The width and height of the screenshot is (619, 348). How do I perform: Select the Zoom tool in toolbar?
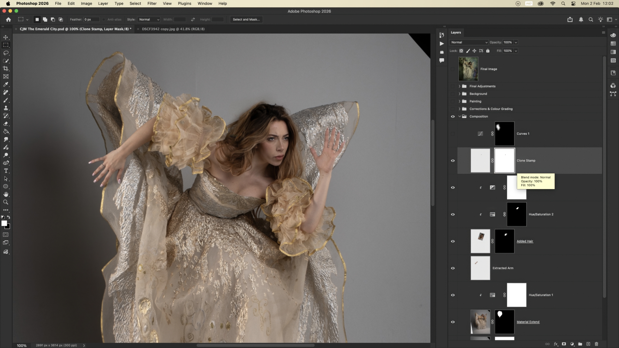[x=6, y=202]
